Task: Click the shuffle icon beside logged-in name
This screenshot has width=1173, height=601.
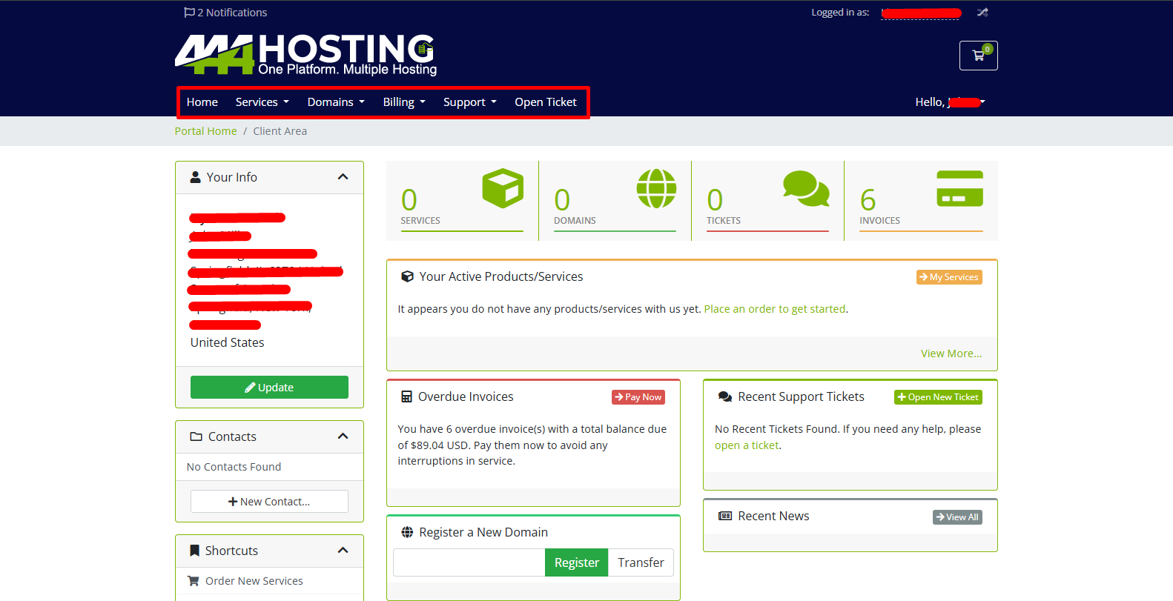Action: tap(982, 13)
